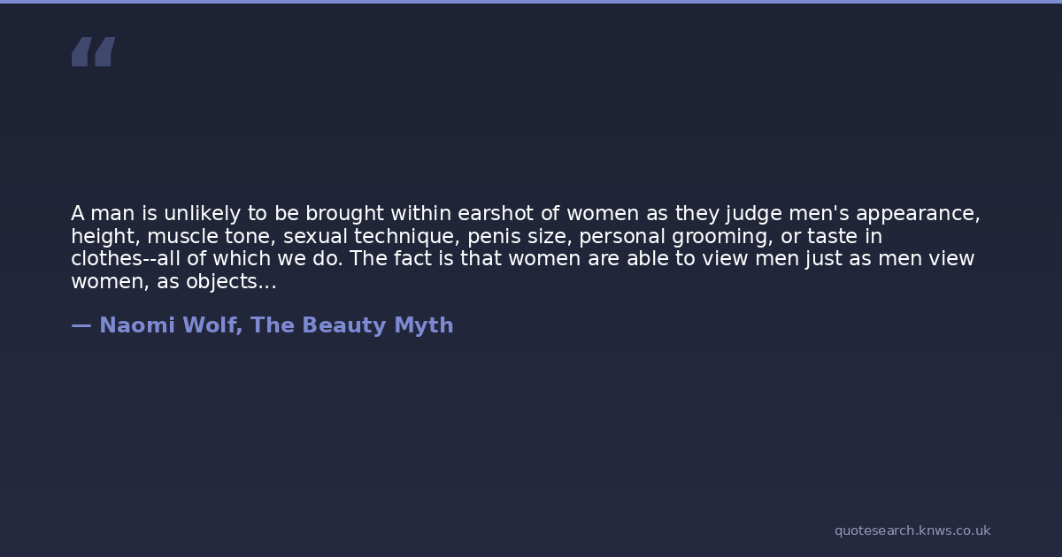Click the large quotation mark icon
Screen dimensions: 1062x557
tap(93, 52)
